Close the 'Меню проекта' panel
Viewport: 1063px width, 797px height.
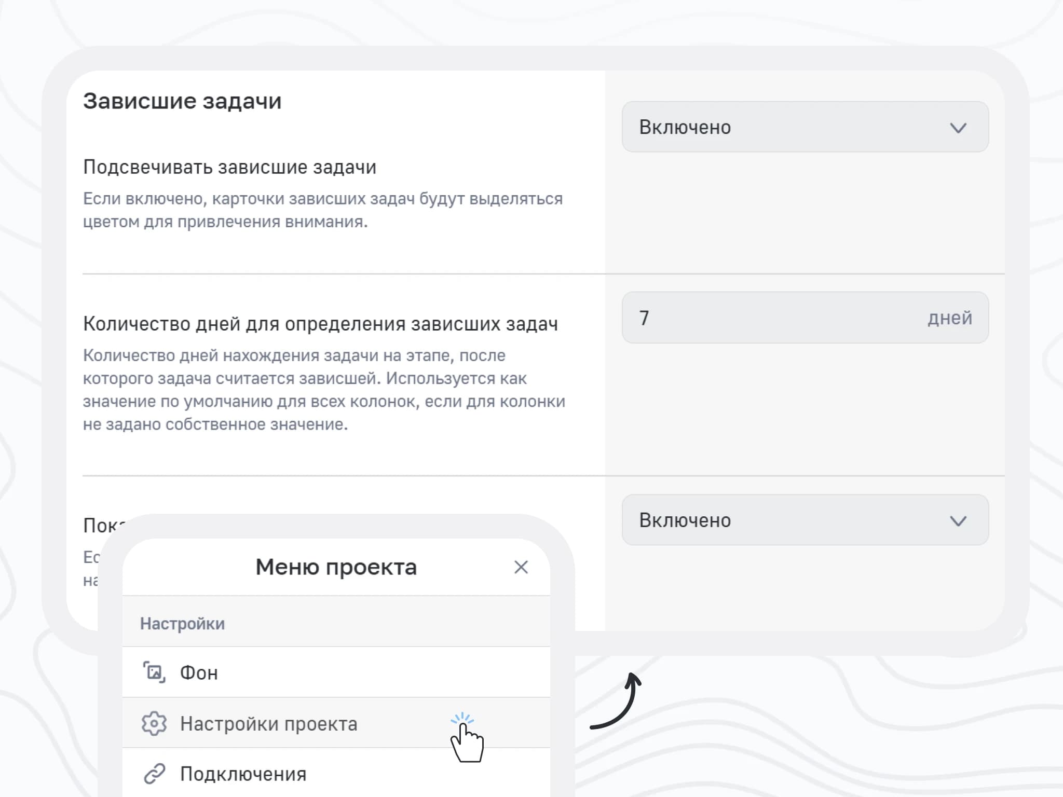click(x=521, y=567)
